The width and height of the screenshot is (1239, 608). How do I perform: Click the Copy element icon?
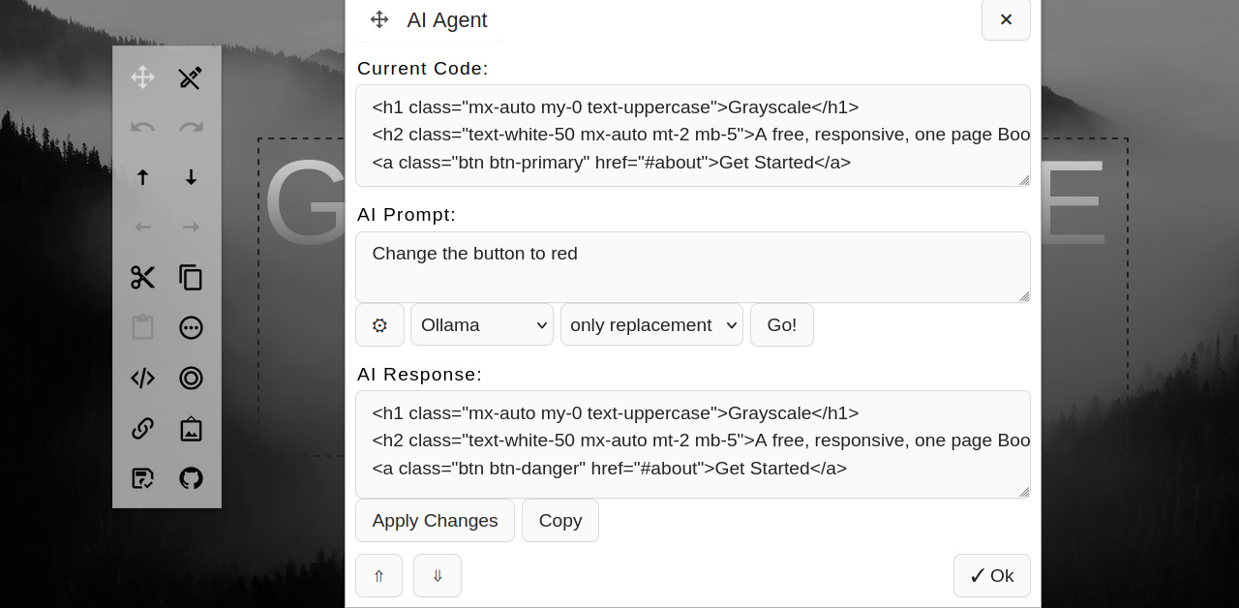[191, 277]
